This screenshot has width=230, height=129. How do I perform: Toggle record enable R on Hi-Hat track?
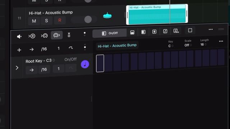click(60, 20)
